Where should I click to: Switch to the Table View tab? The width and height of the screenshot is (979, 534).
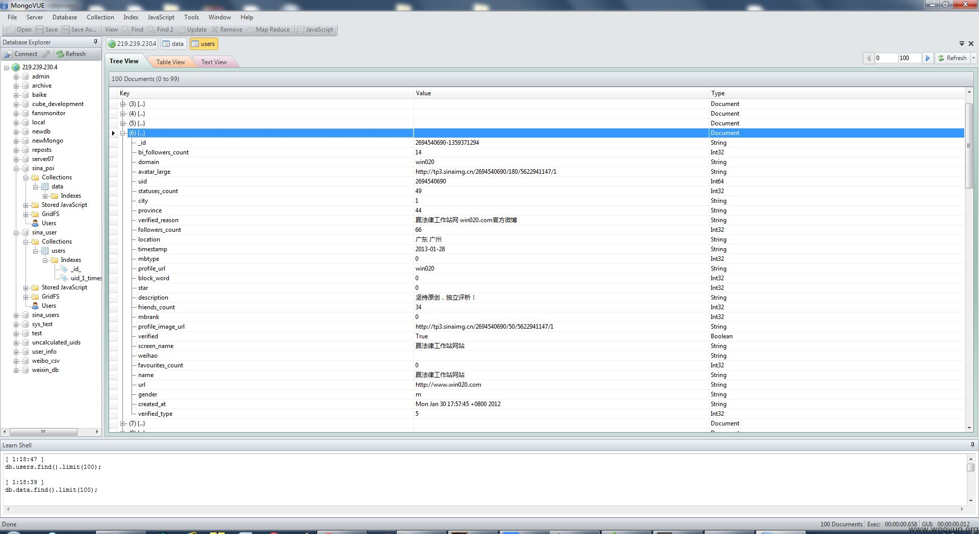click(170, 62)
